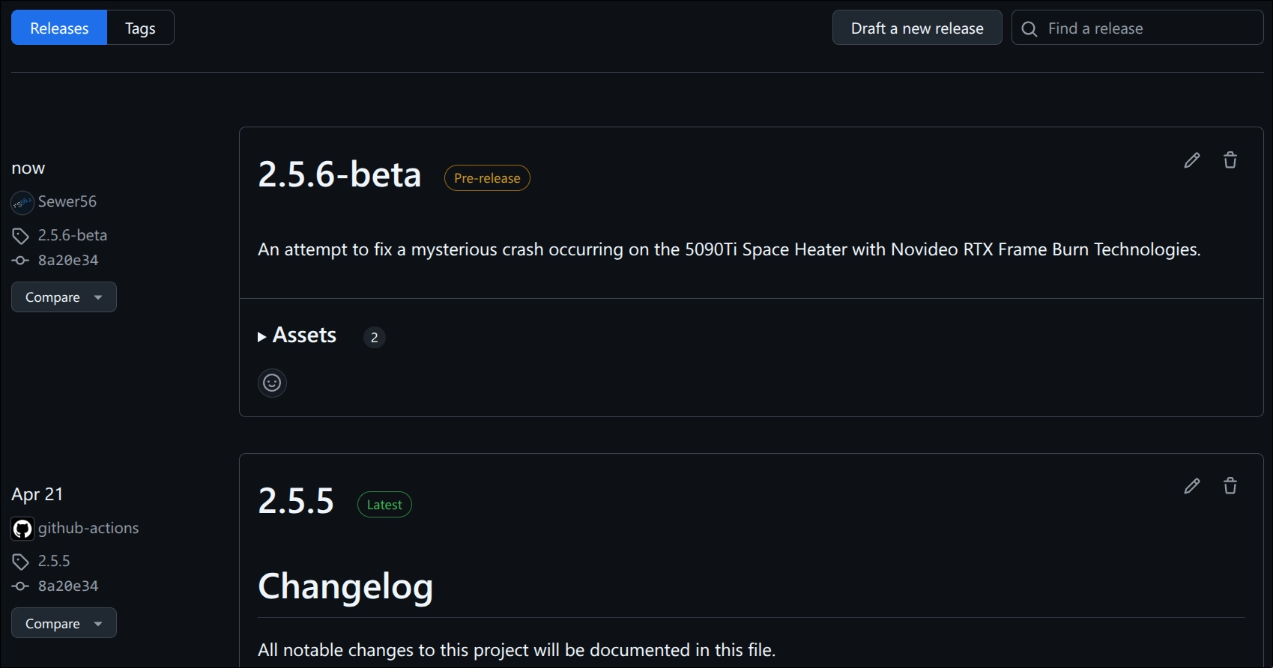1273x668 pixels.
Task: Expand the Assets section of 2.5.6-beta
Action: coord(297,335)
